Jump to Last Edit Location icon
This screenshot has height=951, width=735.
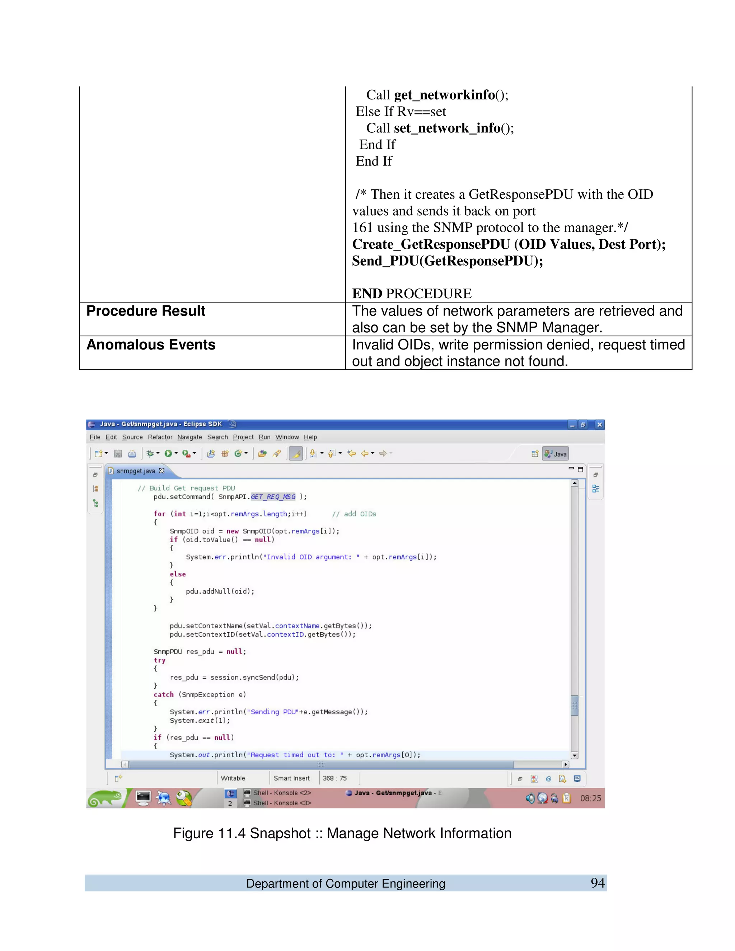pos(352,454)
